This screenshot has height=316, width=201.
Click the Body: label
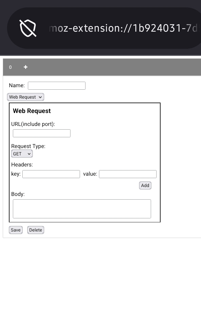click(x=18, y=194)
